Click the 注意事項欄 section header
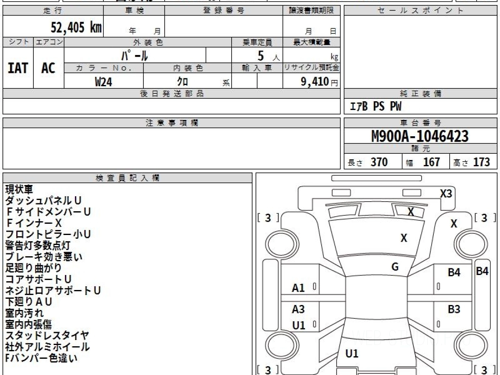This screenshot has height=375, width=500. pos(171,123)
